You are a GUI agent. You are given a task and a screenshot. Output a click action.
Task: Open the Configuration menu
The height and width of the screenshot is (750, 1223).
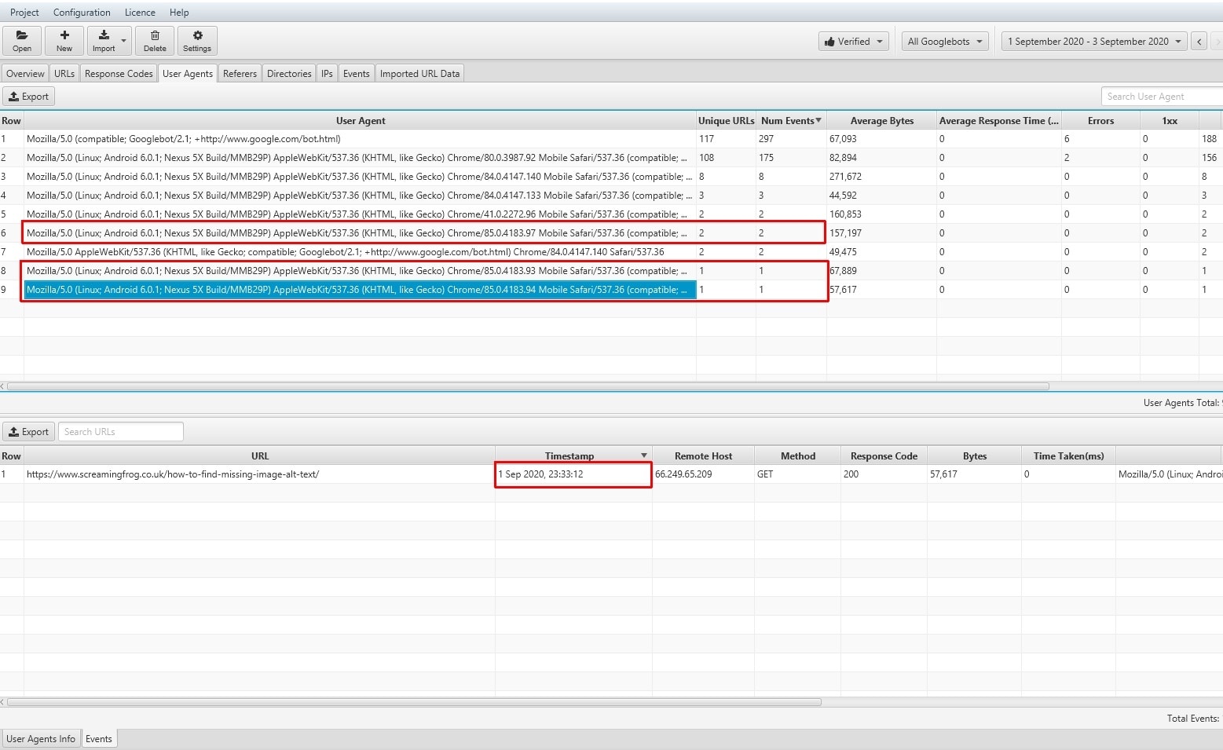click(82, 13)
